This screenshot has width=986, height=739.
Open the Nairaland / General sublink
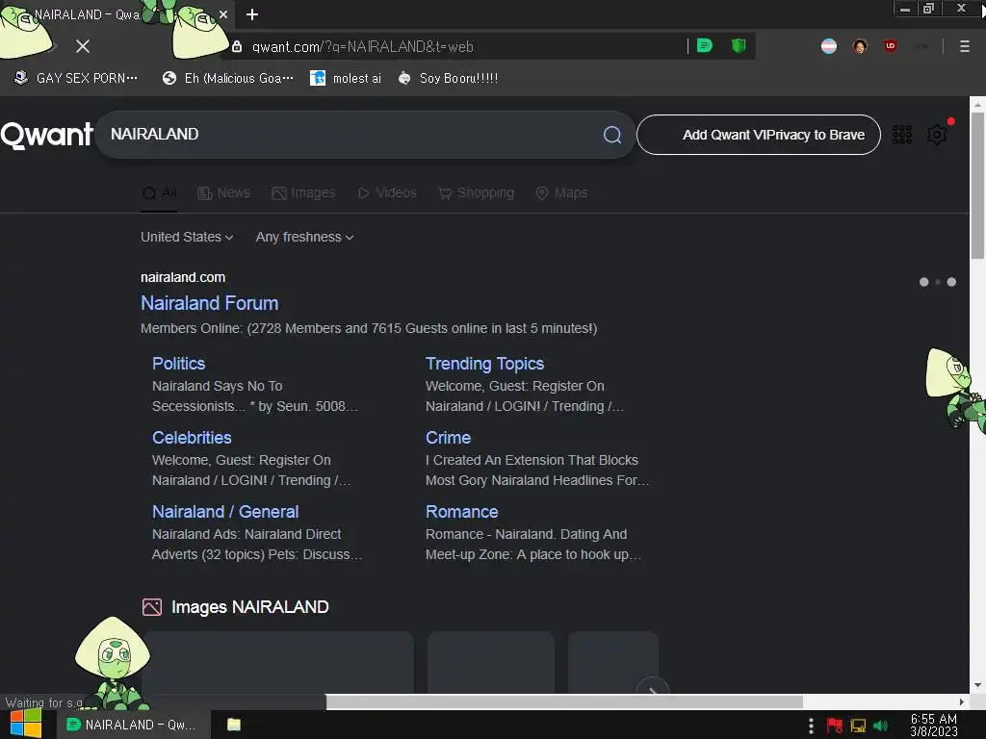coord(225,512)
